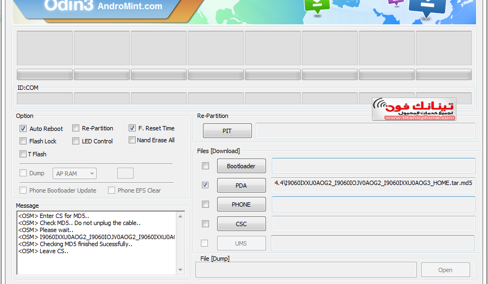This screenshot has height=284, width=488.
Task: Toggle the Auto Reboot checkbox
Action: tap(23, 128)
